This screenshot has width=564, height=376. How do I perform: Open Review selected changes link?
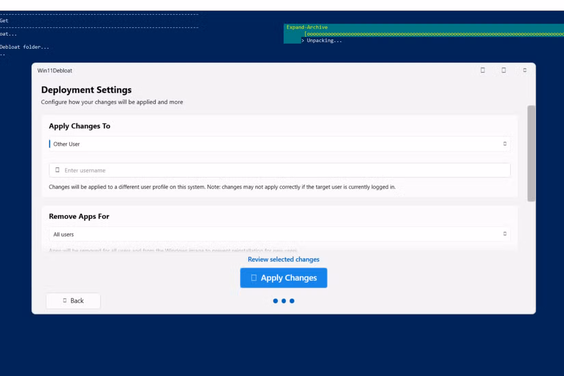[x=283, y=259]
